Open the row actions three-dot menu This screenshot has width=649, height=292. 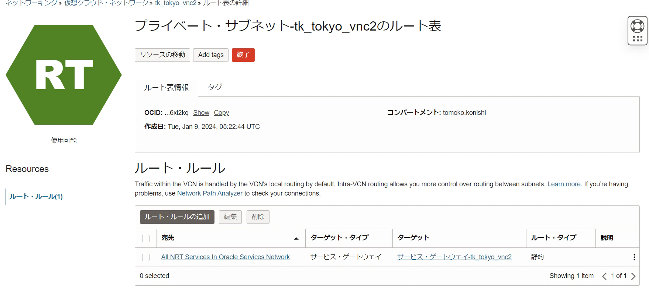tap(634, 257)
